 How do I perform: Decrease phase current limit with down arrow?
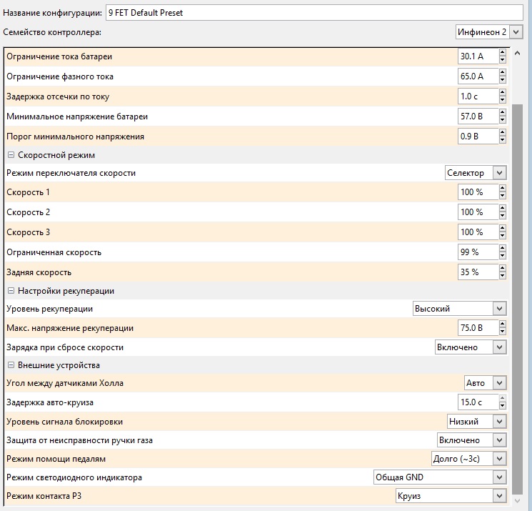point(503,80)
